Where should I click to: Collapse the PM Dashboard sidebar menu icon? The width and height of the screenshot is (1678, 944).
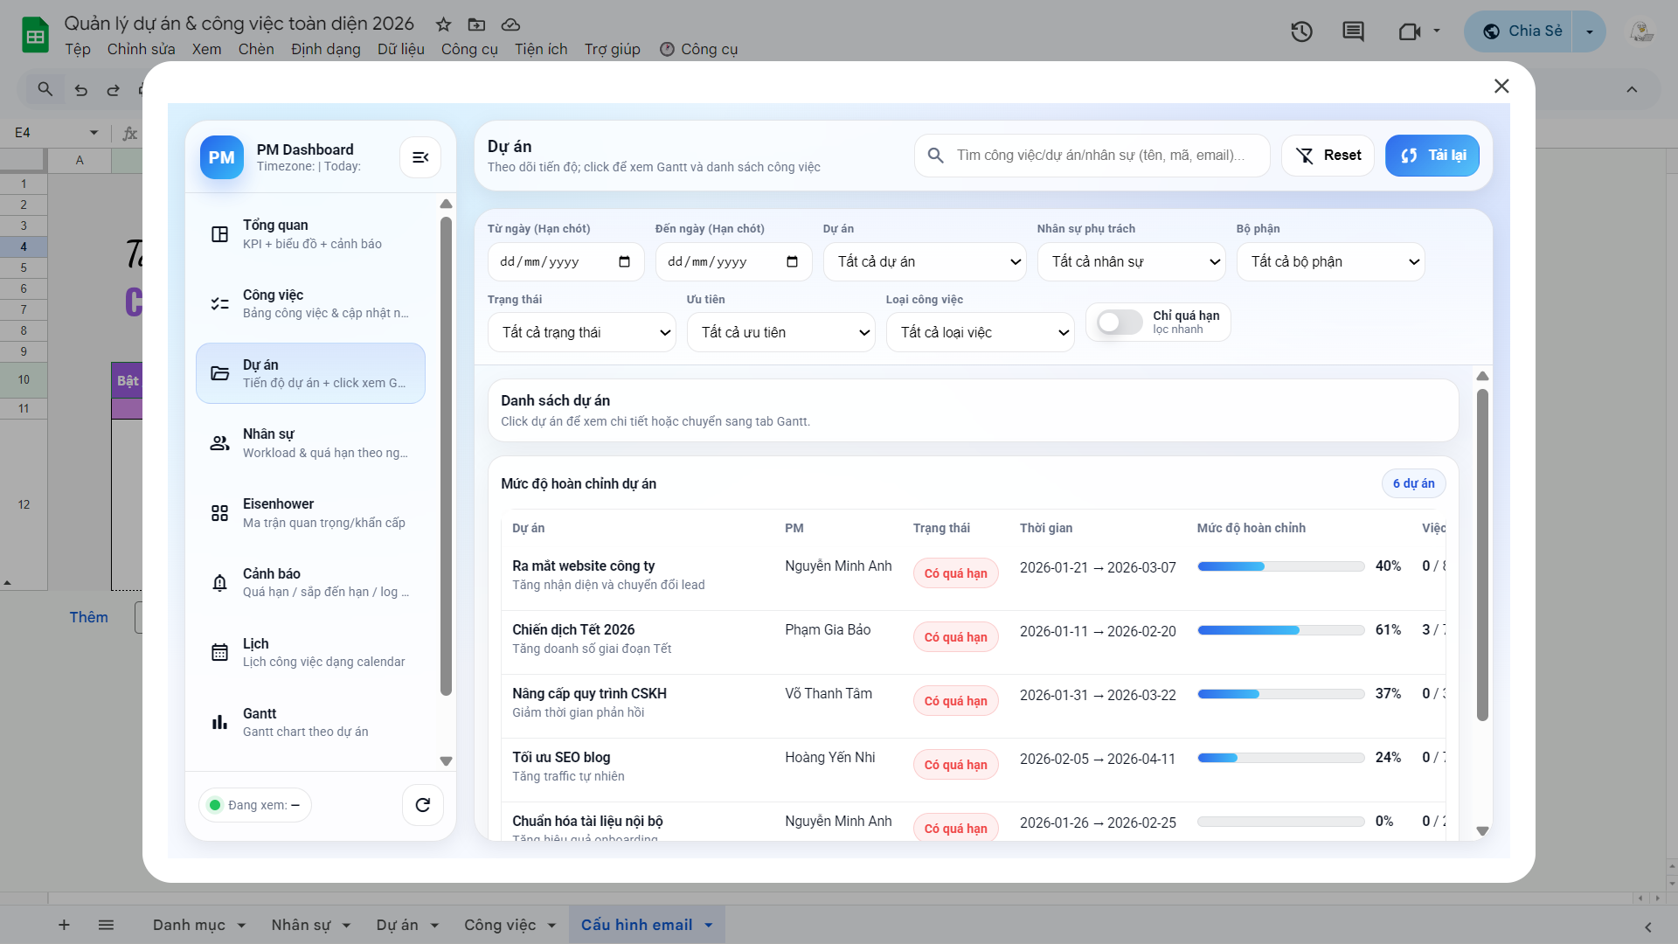(x=420, y=157)
